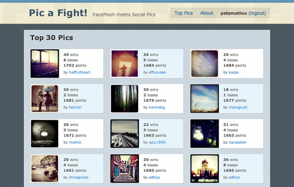Open kazze's bunting flags sky photo

(204, 63)
